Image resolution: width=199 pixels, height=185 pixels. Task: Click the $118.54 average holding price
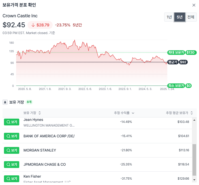click(183, 164)
